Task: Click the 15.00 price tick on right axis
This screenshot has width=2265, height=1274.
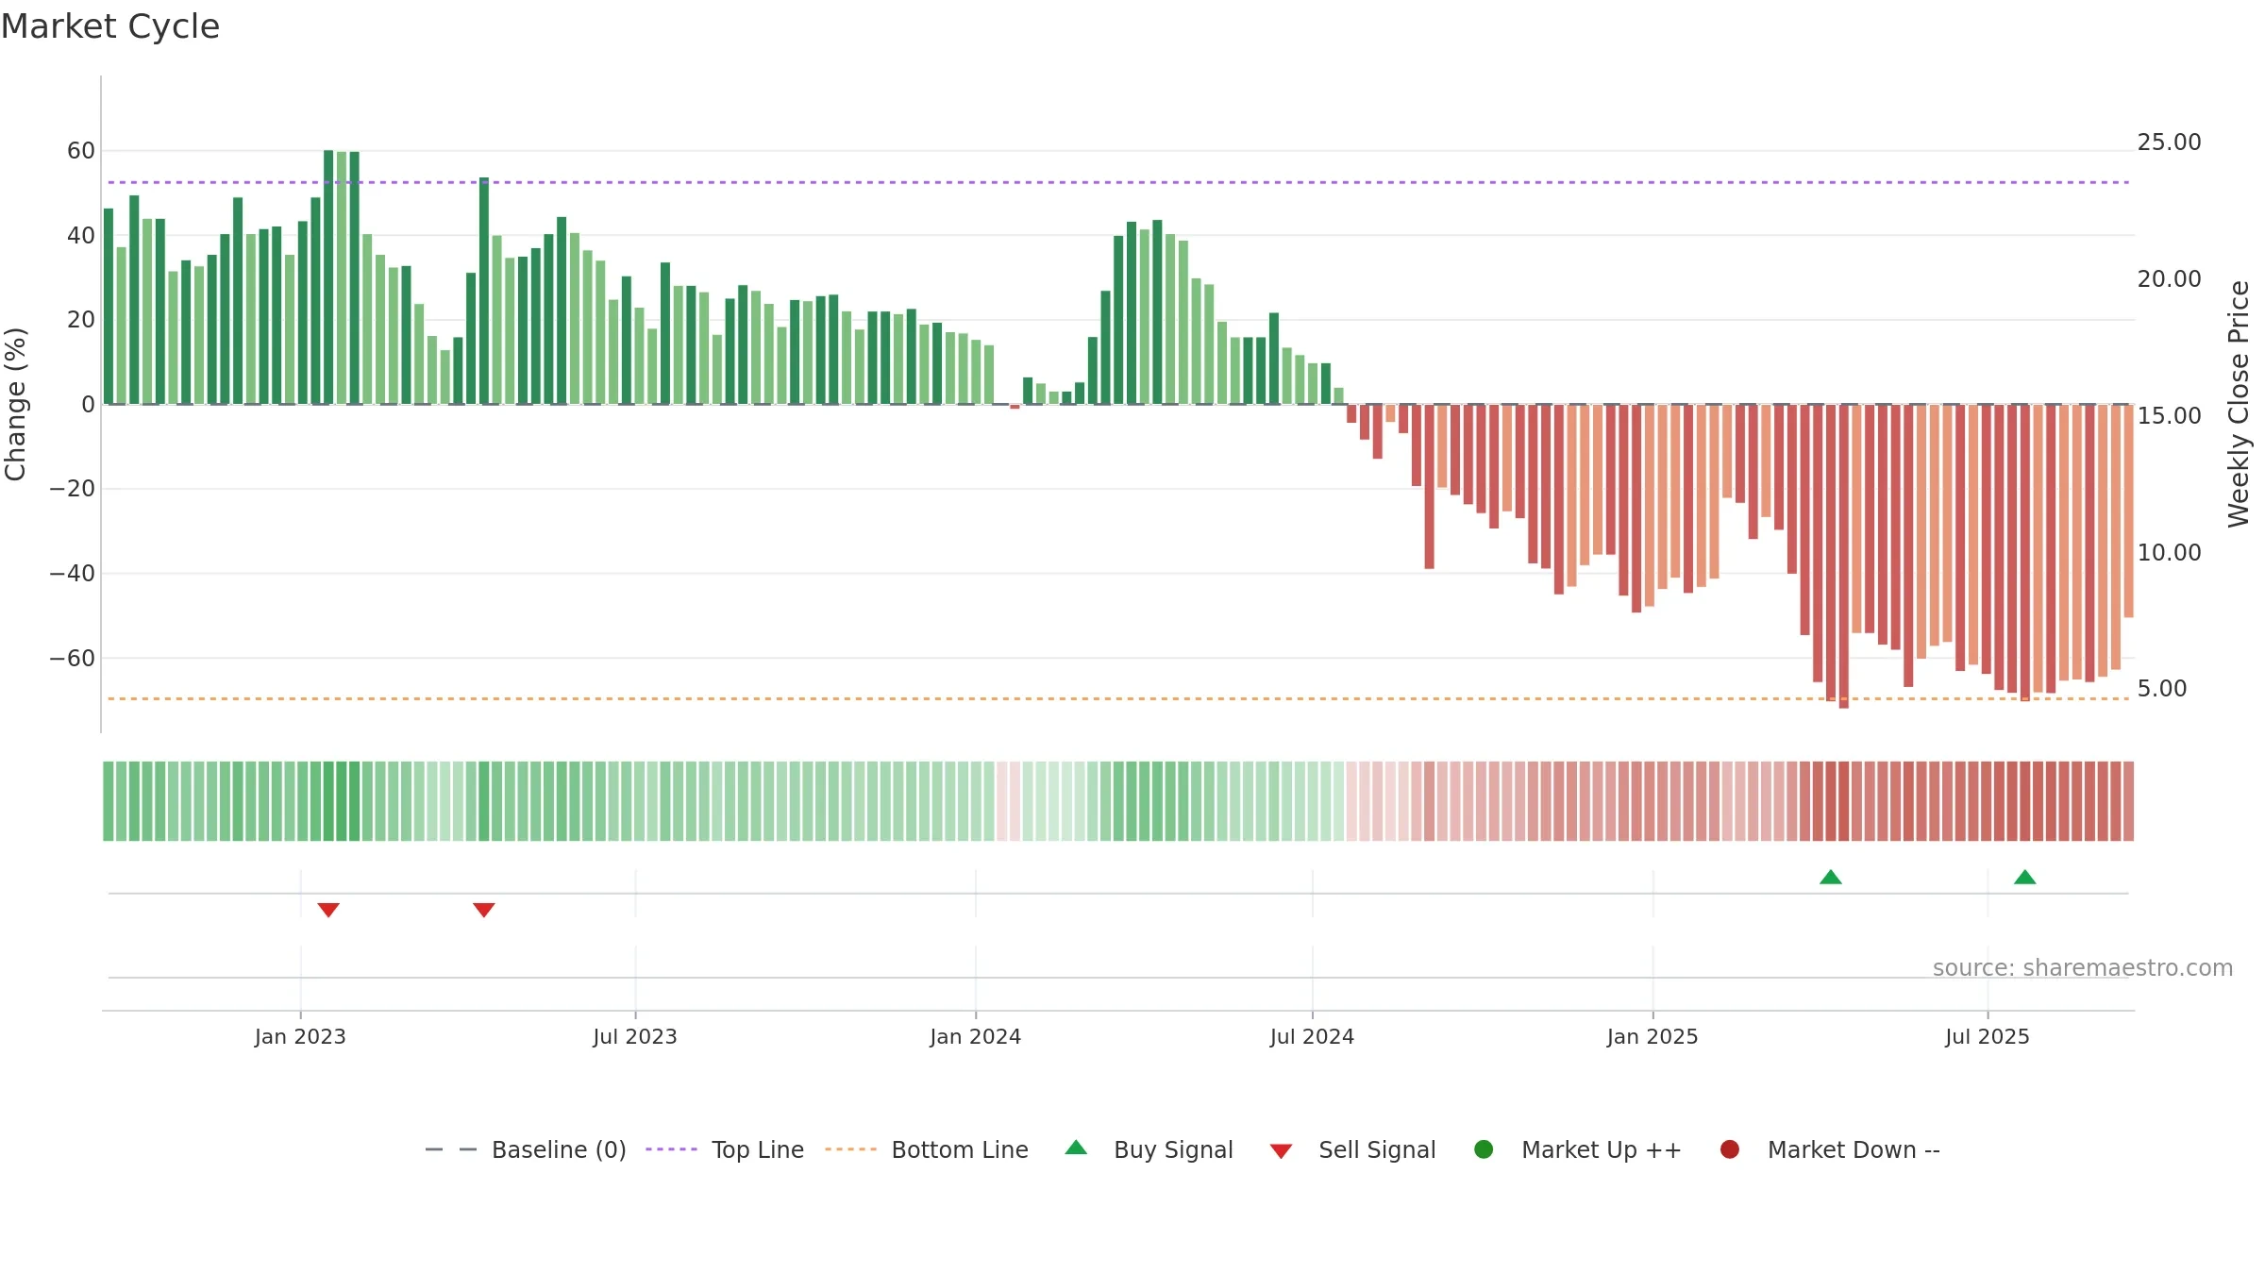Action: pos(2169,416)
